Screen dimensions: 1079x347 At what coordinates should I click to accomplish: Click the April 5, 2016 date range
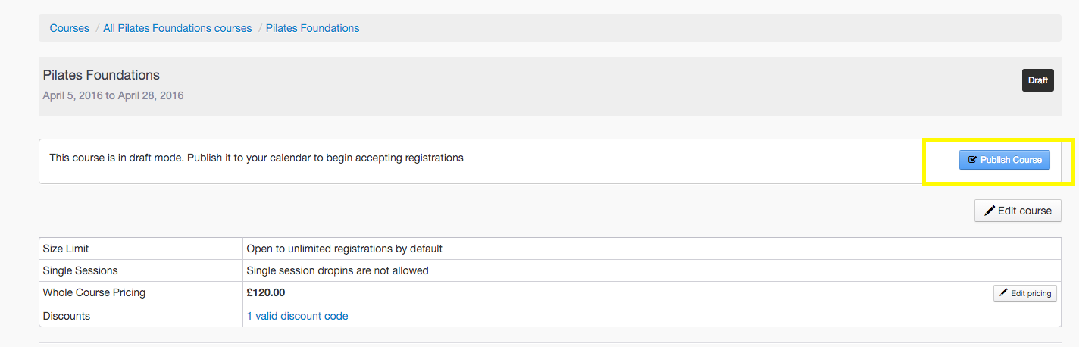[x=113, y=95]
